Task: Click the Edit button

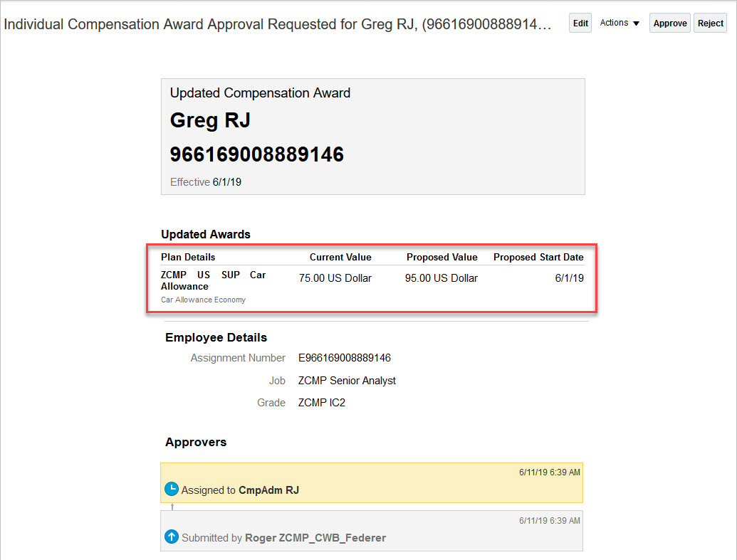Action: point(580,23)
